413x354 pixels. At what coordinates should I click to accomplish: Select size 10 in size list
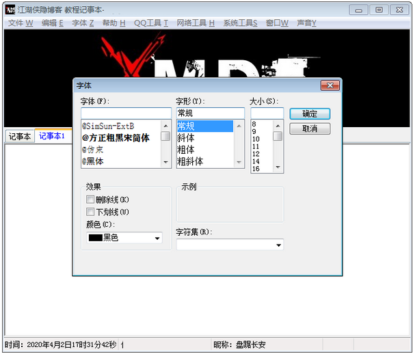pyautogui.click(x=262, y=139)
